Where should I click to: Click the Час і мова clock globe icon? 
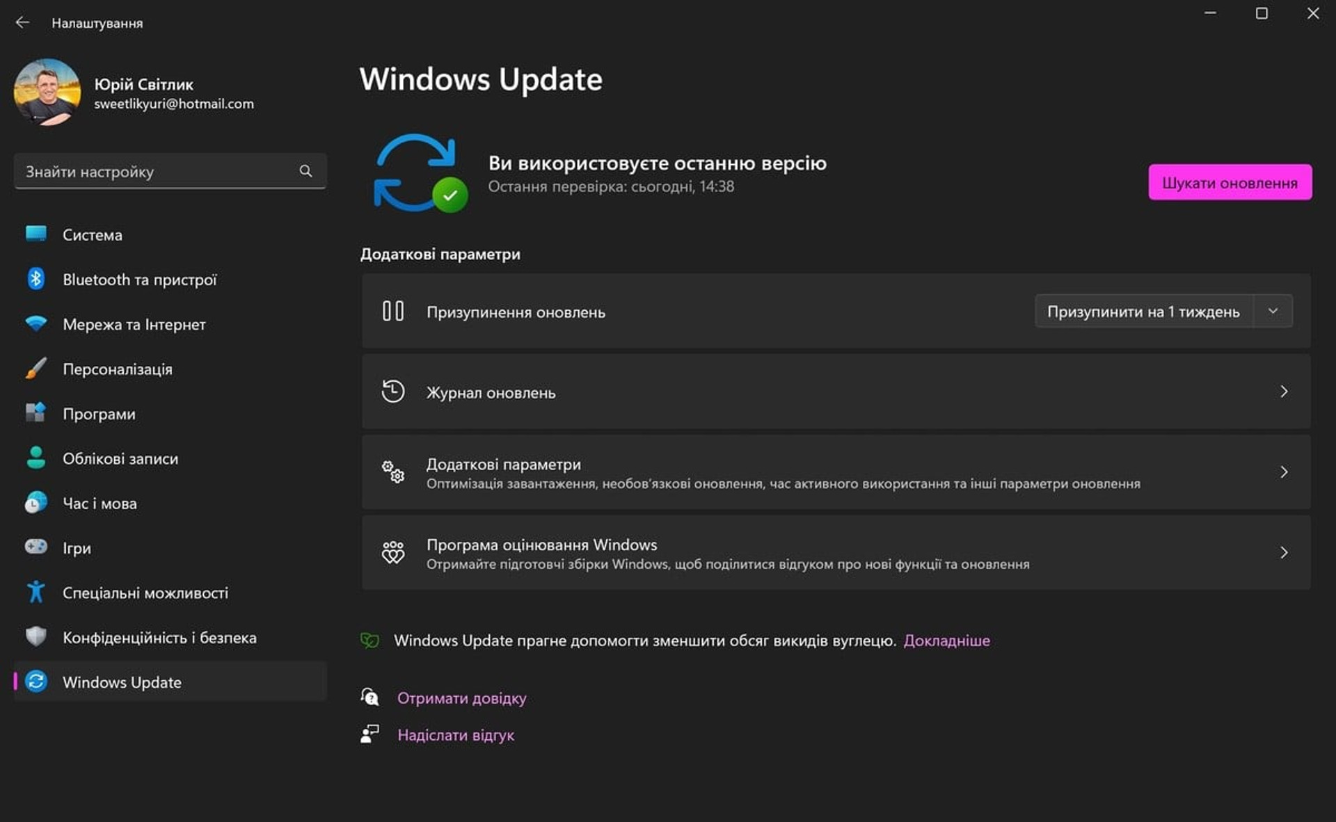click(x=35, y=502)
